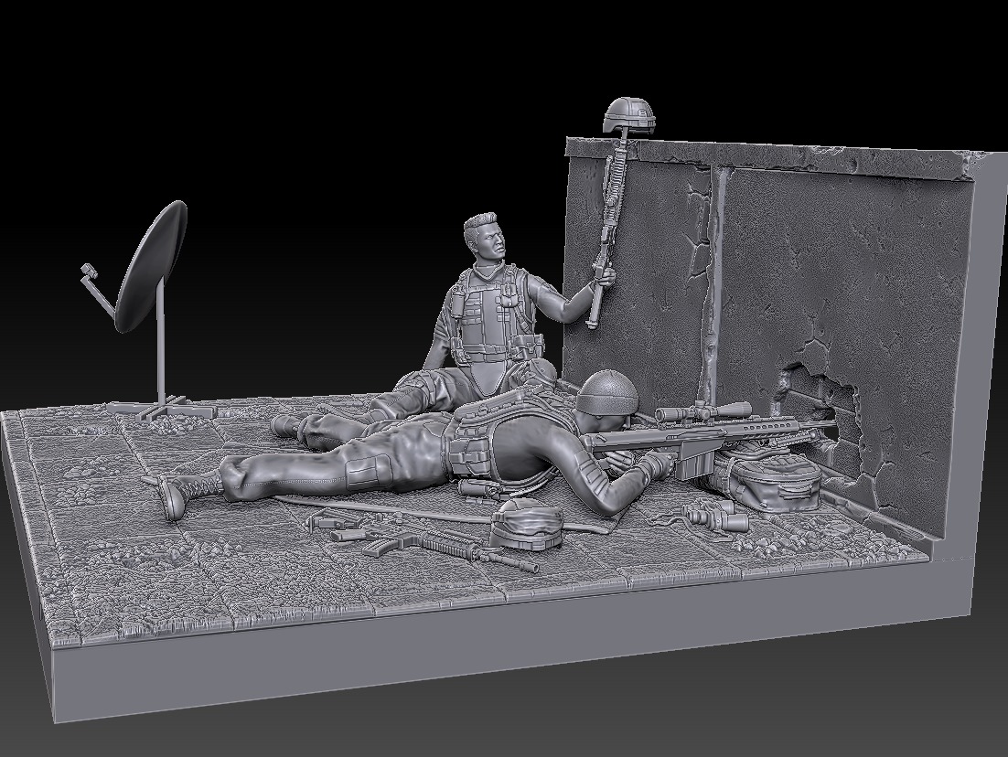Screen dimensions: 1008x757
Task: Click the binoculars on the ground
Action: 715,515
